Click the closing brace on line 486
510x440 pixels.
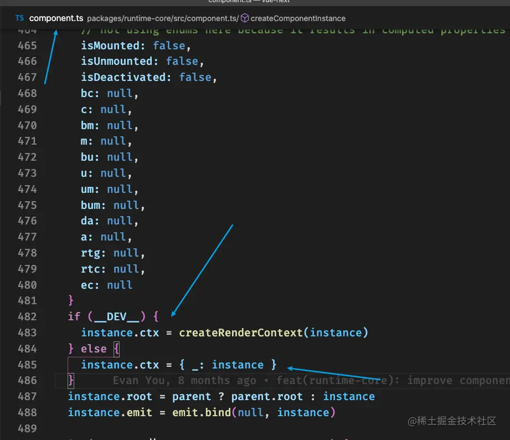70,381
